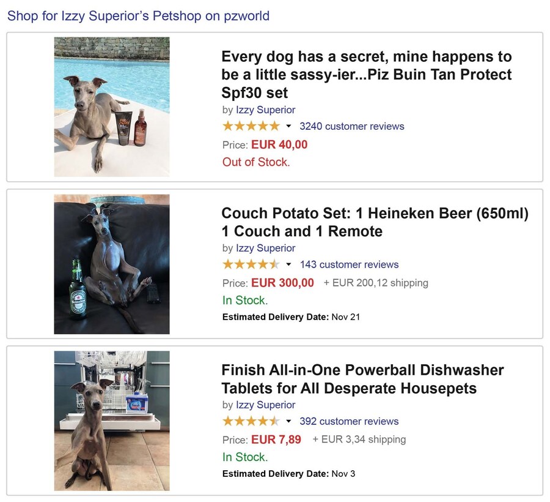View the 143 customer reviews

349,264
